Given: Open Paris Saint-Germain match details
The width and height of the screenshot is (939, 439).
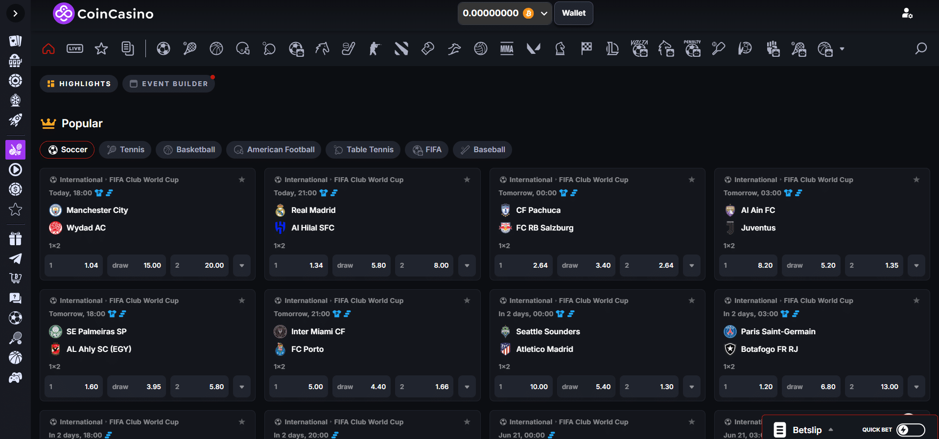Looking at the screenshot, I should 778,332.
